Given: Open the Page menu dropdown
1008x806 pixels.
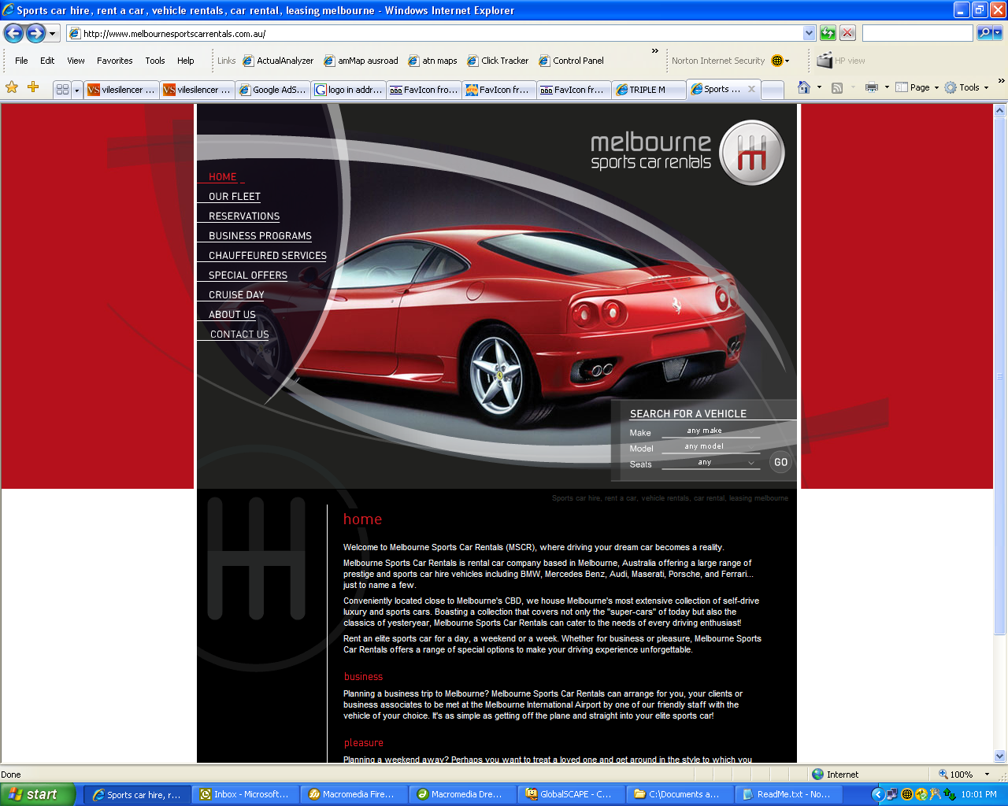Looking at the screenshot, I should 917,87.
